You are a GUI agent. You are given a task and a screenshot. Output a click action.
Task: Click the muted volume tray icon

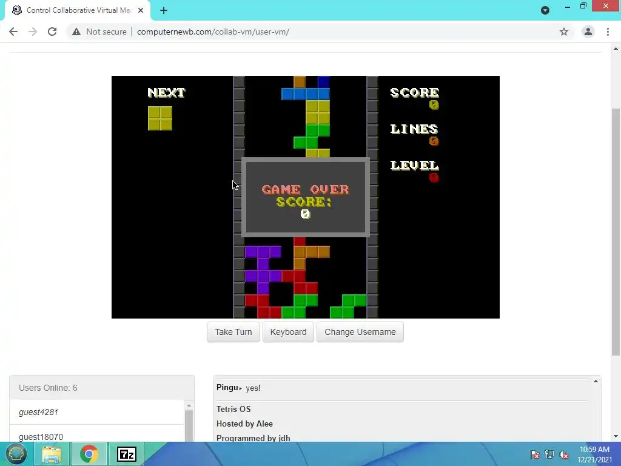(564, 454)
